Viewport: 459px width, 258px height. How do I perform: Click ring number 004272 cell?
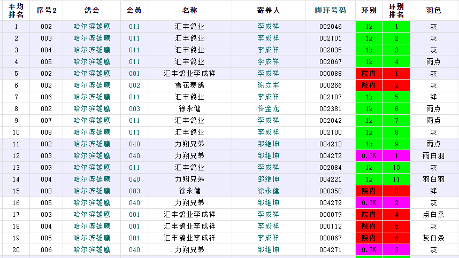click(x=330, y=155)
